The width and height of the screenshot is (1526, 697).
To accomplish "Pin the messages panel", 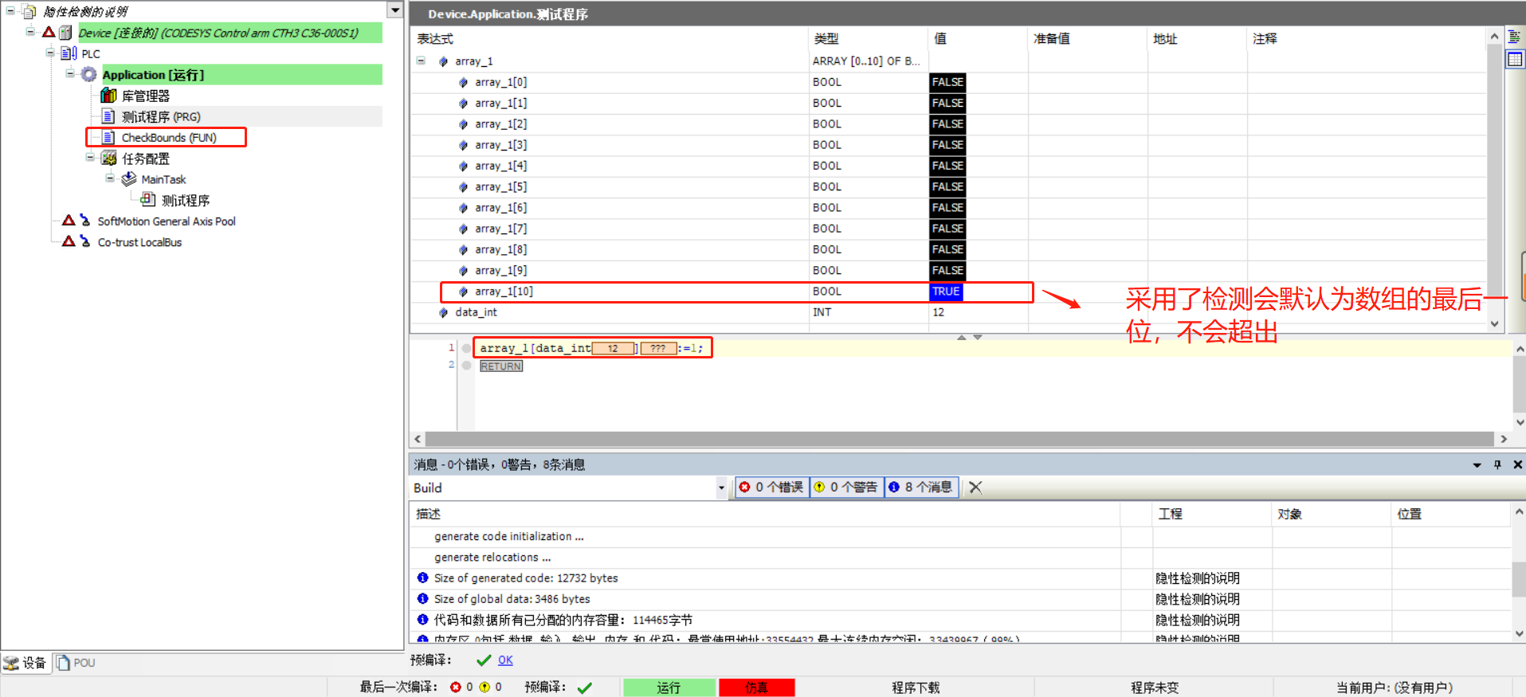I will 1497,464.
